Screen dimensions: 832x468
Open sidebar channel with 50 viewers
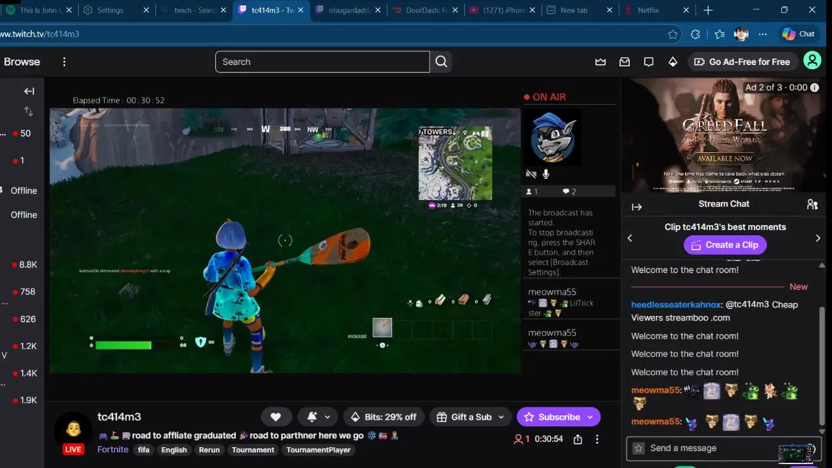tap(22, 133)
